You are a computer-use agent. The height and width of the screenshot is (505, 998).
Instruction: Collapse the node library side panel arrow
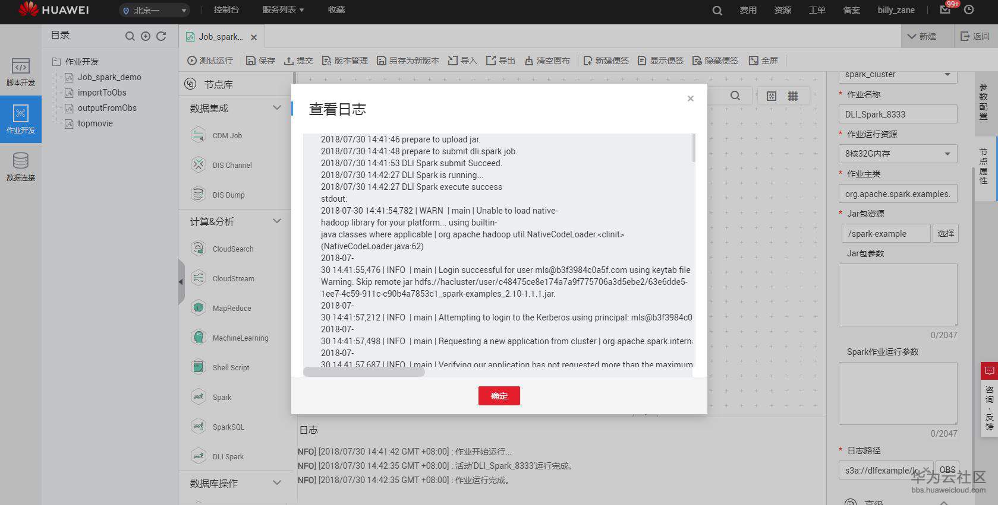coord(181,282)
